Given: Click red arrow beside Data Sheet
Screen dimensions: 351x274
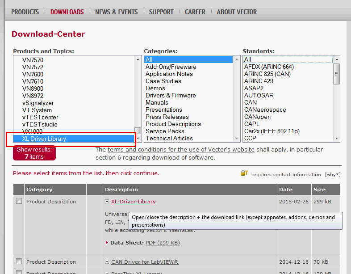Looking at the screenshot, I should pyautogui.click(x=107, y=243).
